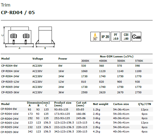The width and height of the screenshot is (154, 136).
Task: Click the Carton size column header
Action: (121, 104)
